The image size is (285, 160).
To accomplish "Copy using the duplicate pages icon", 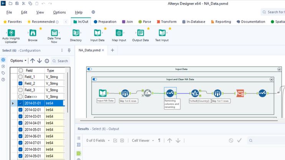I will pos(30,3).
